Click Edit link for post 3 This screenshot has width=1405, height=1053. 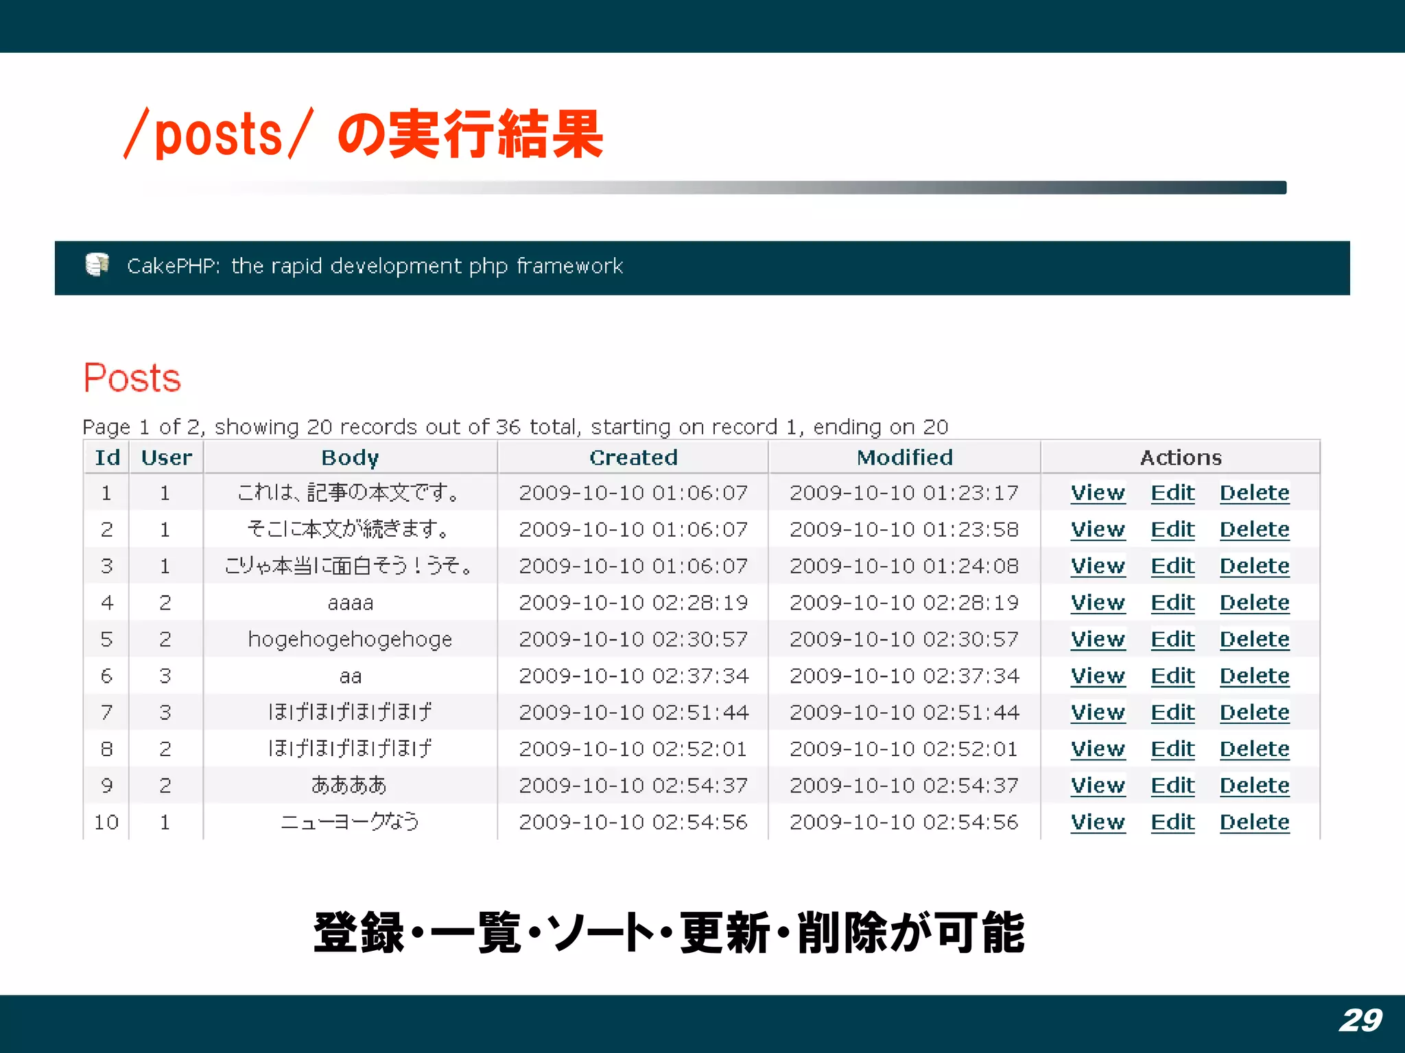[x=1172, y=566]
